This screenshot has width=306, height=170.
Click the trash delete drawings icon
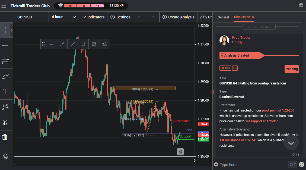pos(5,137)
